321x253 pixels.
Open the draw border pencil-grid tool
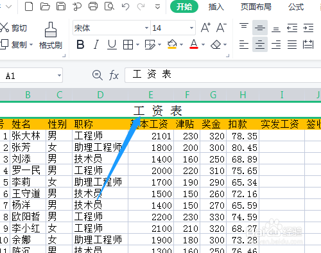pos(150,45)
